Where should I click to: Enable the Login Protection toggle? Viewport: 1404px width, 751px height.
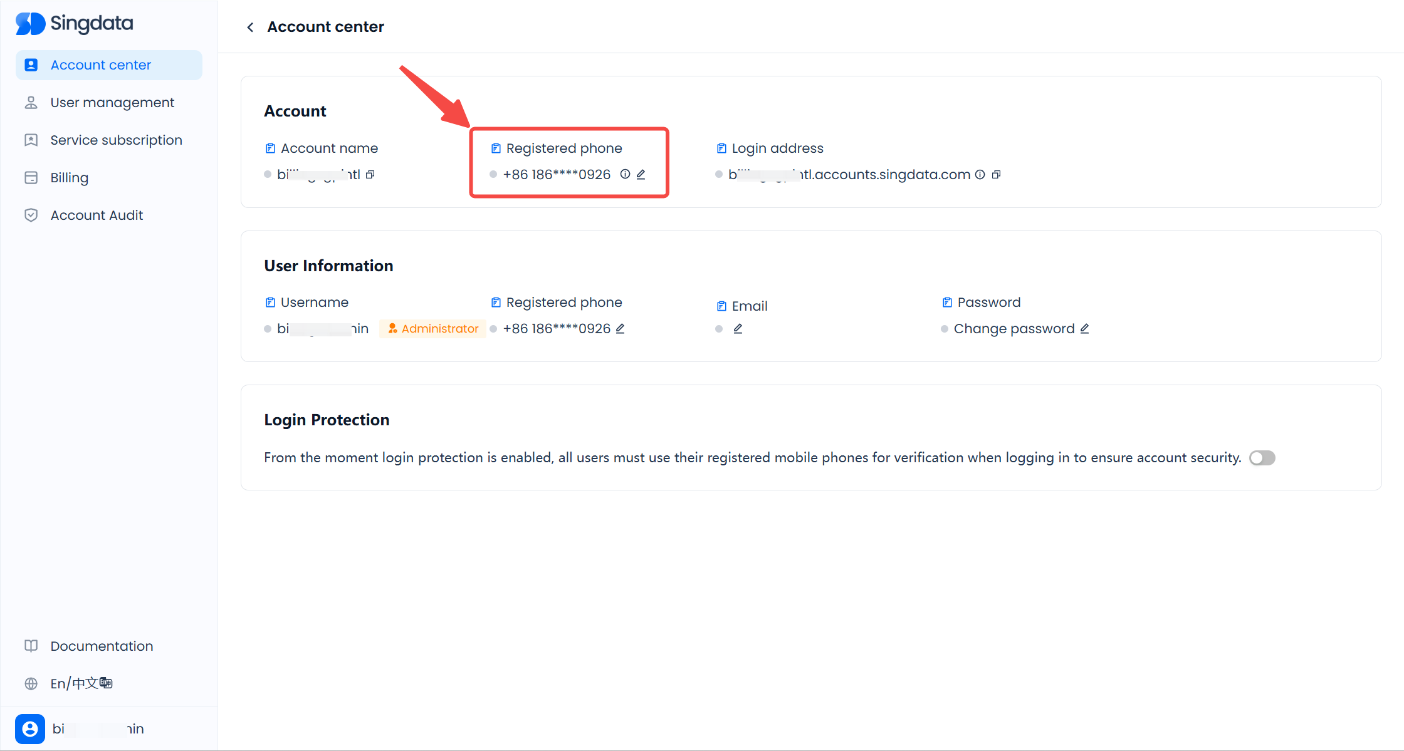click(1262, 458)
